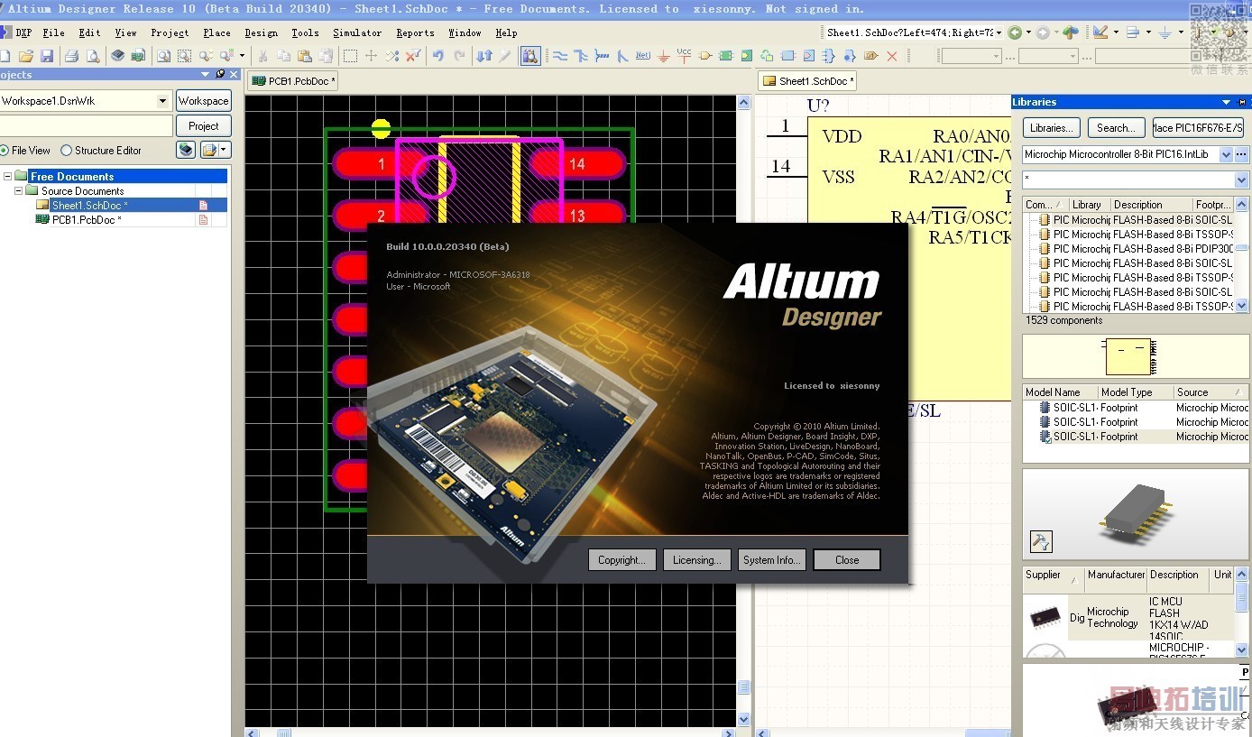Click the Cut scissors icon

point(262,56)
